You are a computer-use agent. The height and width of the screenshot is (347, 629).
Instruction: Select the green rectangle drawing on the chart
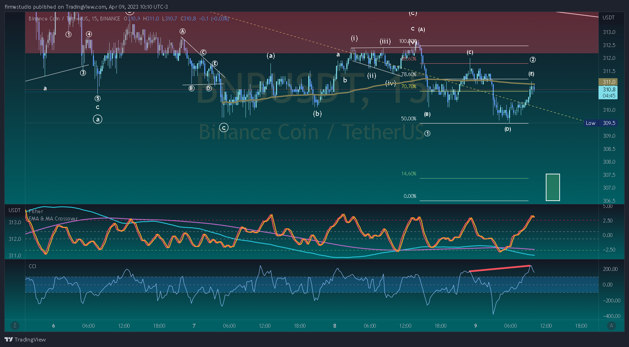553,187
